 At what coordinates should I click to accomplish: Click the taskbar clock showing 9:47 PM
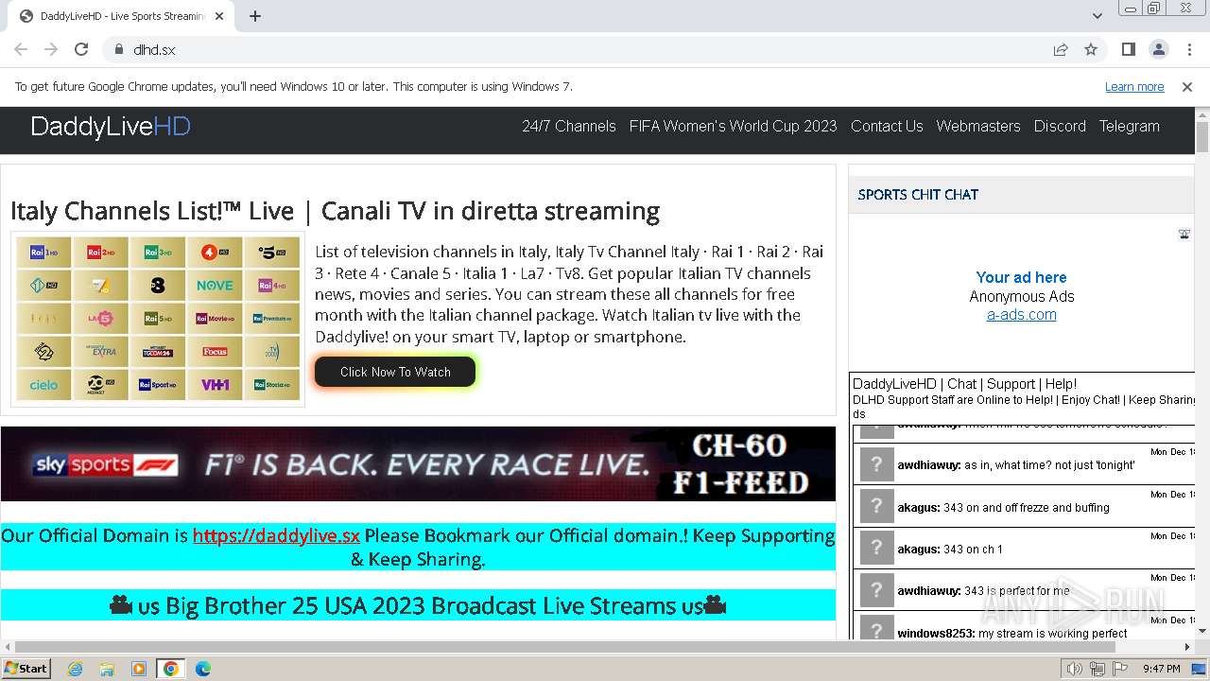click(x=1161, y=669)
